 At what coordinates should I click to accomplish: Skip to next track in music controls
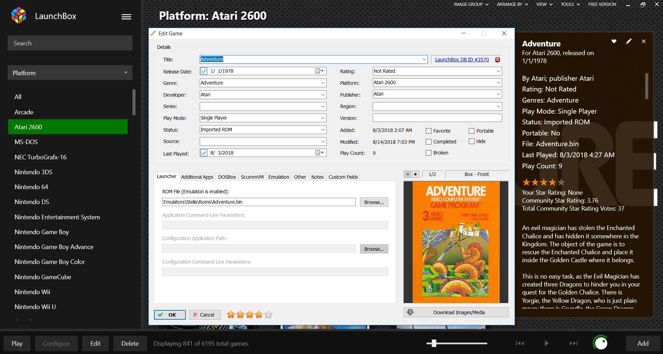(x=574, y=343)
